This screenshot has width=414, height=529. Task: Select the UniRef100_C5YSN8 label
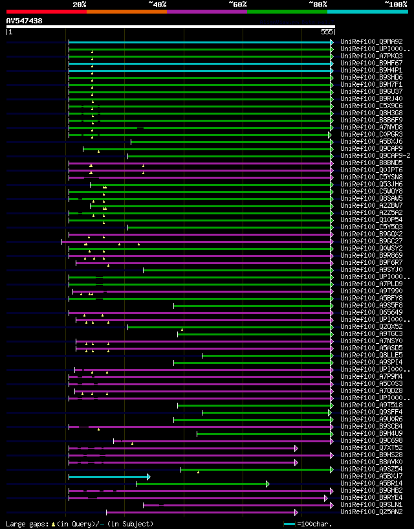point(371,177)
